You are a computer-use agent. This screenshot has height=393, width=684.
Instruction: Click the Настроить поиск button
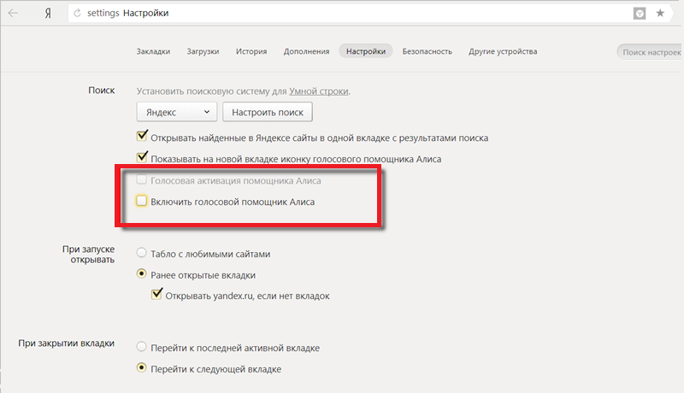coord(268,112)
